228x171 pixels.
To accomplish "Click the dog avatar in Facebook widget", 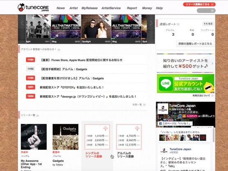I will coord(169,137).
